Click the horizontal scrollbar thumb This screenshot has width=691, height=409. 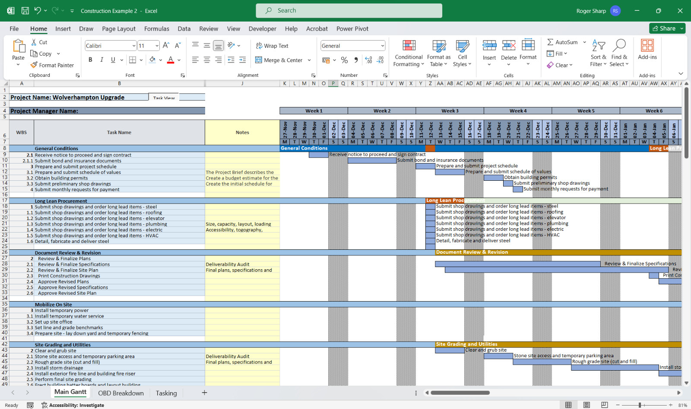pyautogui.click(x=460, y=393)
